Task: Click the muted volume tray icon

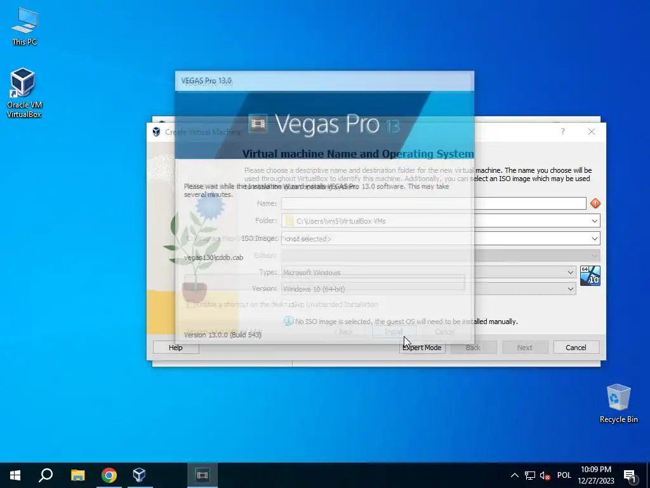Action: 545,475
